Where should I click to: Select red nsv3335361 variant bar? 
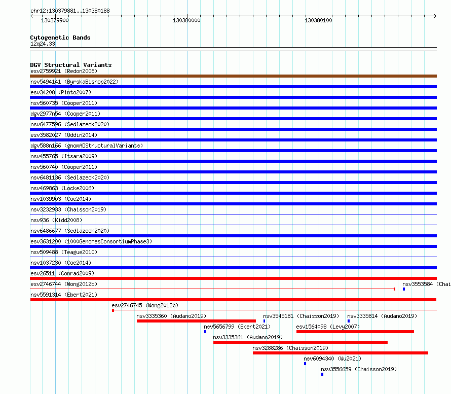tap(300, 342)
